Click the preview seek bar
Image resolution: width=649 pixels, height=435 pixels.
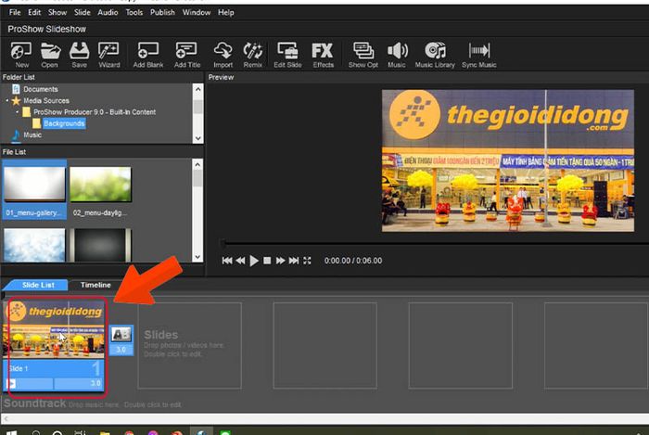pos(435,243)
